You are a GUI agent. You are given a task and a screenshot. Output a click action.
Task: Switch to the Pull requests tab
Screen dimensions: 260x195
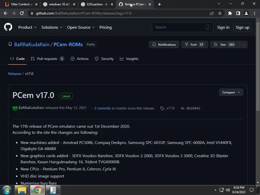coord(47,59)
